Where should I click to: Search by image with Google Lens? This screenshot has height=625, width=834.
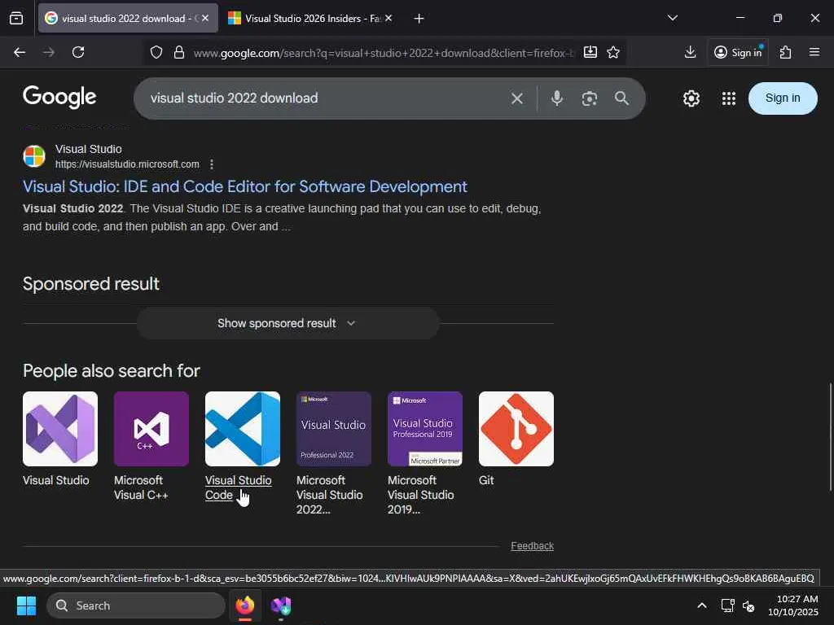[590, 98]
